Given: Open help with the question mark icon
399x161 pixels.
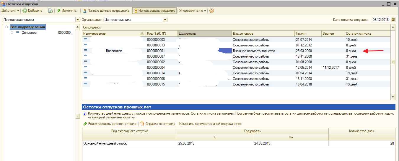Looking at the screenshot, I should click(x=211, y=11).
